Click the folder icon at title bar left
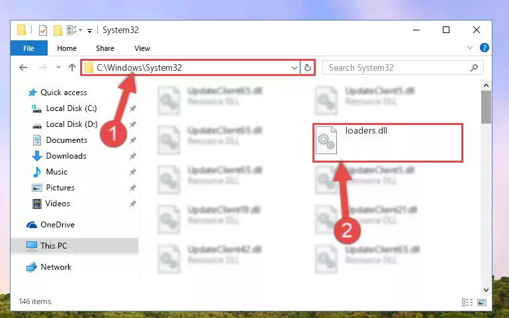Image resolution: width=509 pixels, height=318 pixels. point(21,30)
